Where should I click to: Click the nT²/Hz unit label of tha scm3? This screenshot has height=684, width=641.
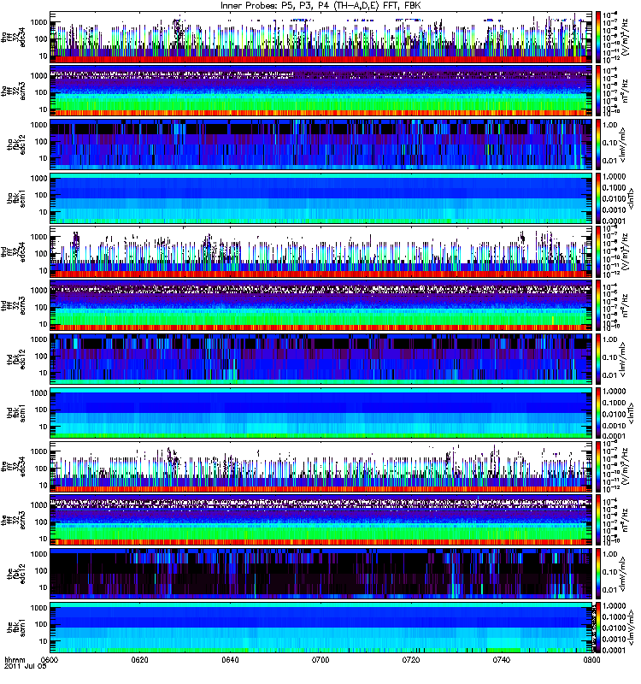[626, 91]
